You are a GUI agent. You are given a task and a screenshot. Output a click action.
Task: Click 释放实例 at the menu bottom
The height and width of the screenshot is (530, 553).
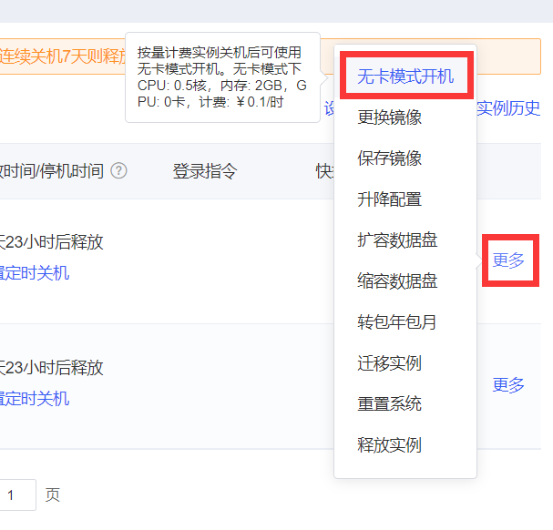pos(389,445)
